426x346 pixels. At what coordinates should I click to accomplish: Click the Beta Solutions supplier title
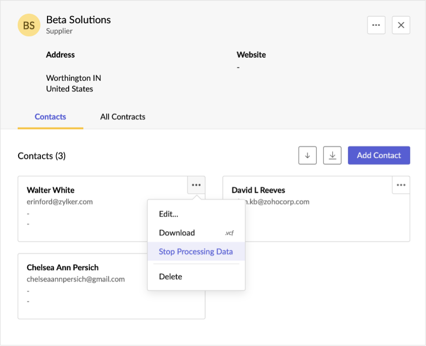78,20
